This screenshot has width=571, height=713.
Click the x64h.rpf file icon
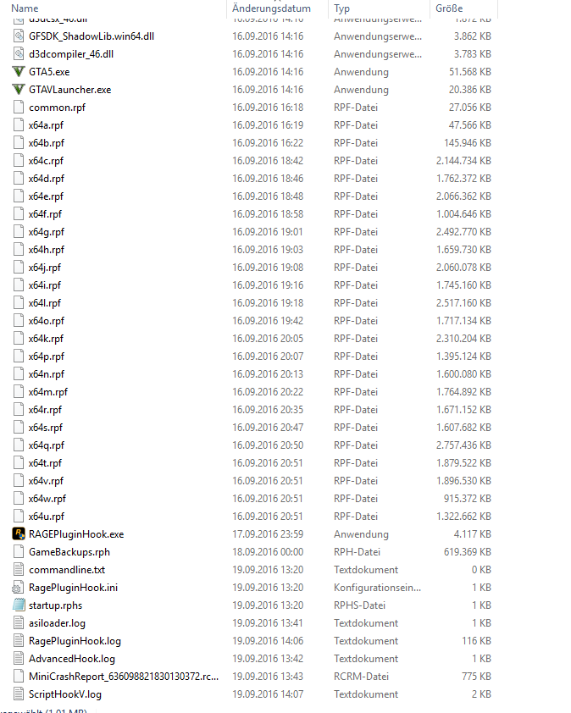pyautogui.click(x=18, y=249)
